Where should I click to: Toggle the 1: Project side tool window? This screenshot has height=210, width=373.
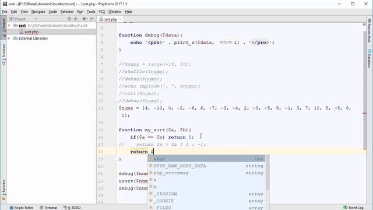coord(3,27)
